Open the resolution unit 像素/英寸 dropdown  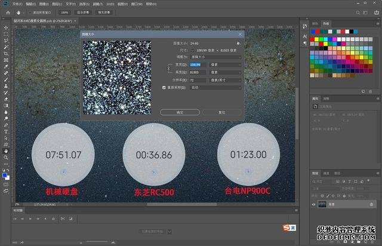(x=226, y=80)
